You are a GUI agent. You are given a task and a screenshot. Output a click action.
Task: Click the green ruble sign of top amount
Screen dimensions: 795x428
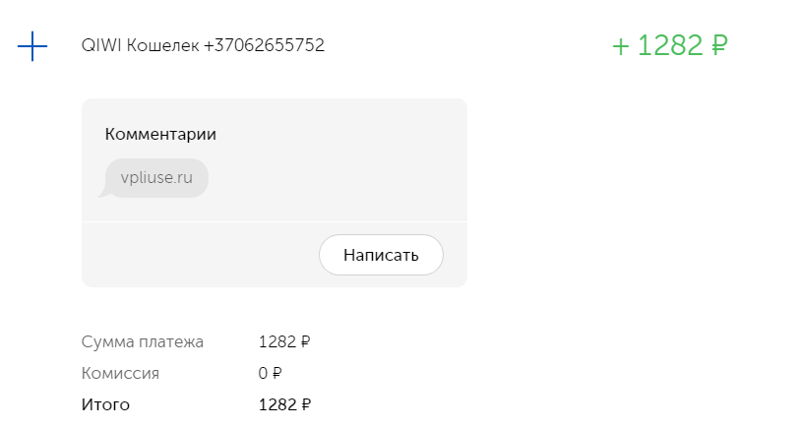(719, 45)
